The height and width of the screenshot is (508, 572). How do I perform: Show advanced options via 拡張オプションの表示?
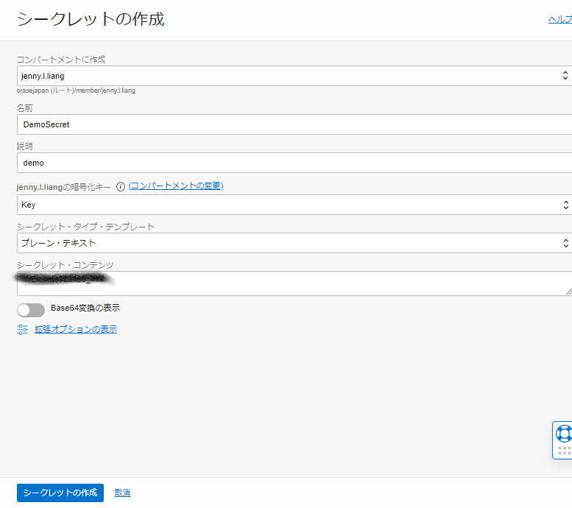(75, 329)
